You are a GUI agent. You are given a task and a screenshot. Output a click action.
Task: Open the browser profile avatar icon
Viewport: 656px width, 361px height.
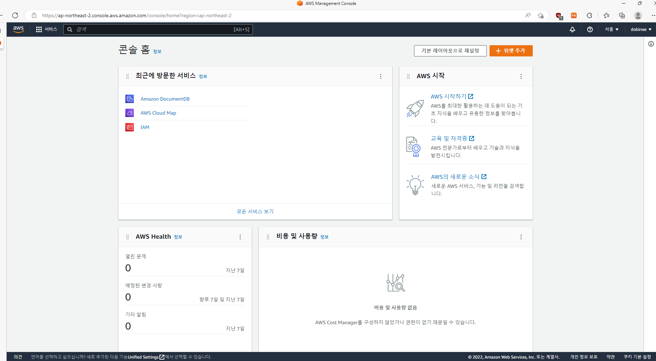click(638, 15)
